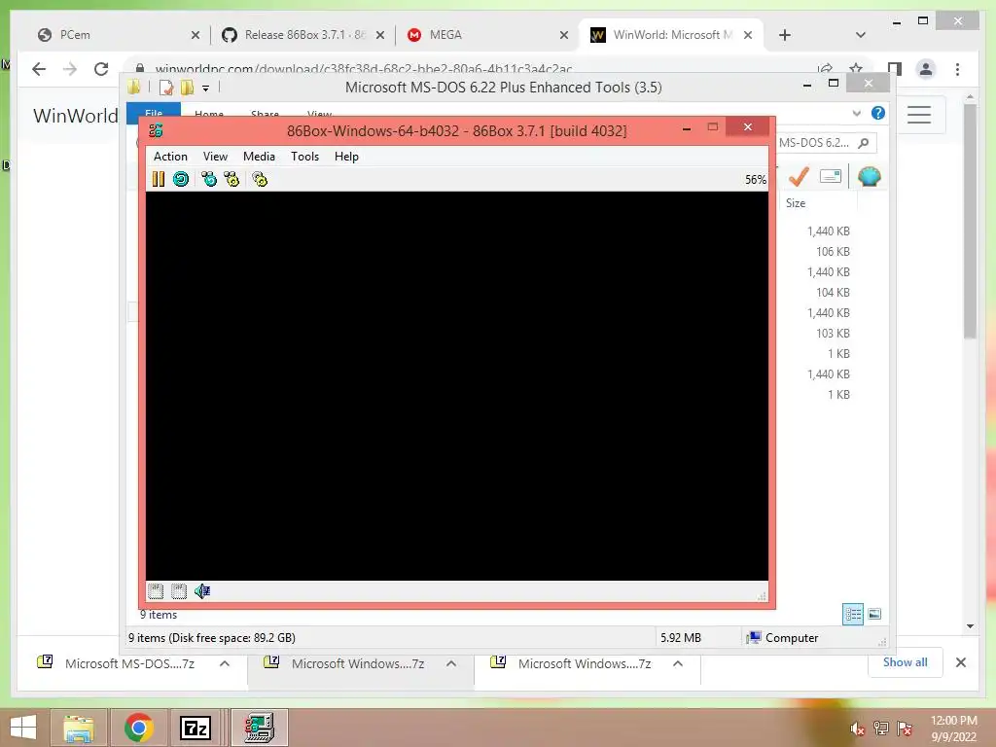Select the 106 KB size entry

coord(833,252)
